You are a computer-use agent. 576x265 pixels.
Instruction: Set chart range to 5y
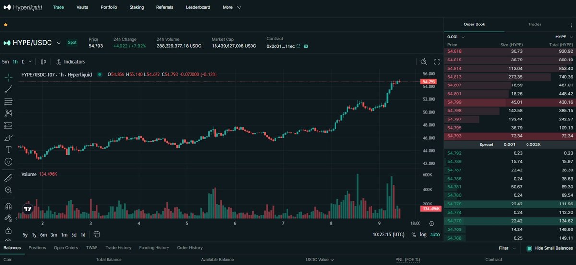click(25, 234)
